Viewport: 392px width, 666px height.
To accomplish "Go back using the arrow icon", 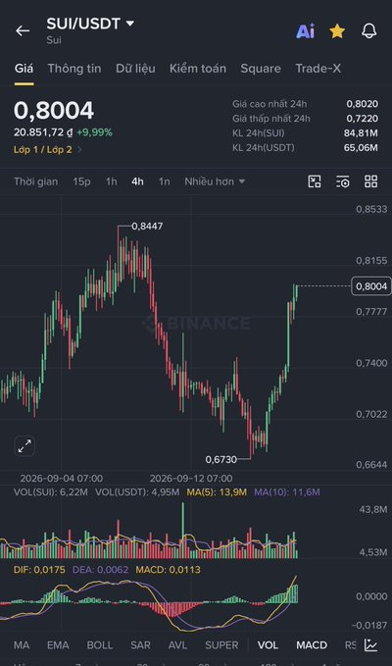I will pos(23,31).
